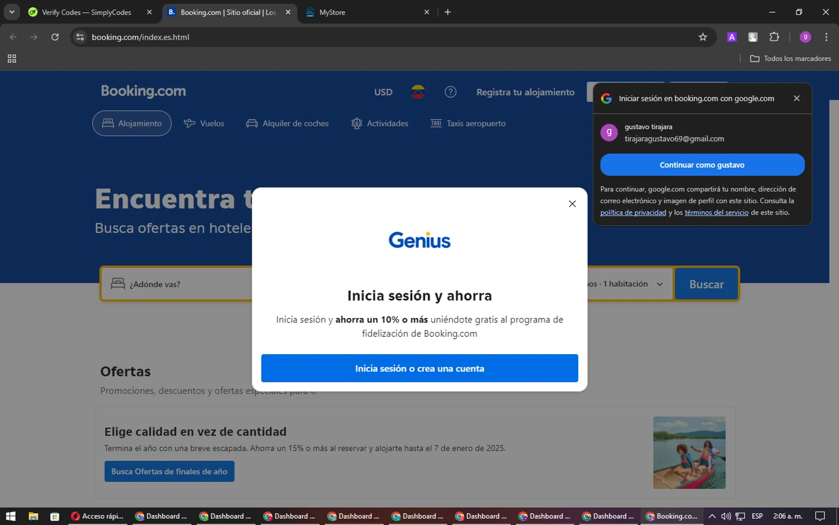Viewport: 839px width, 525px height.
Task: Open the boating deal thumbnail image
Action: (689, 452)
